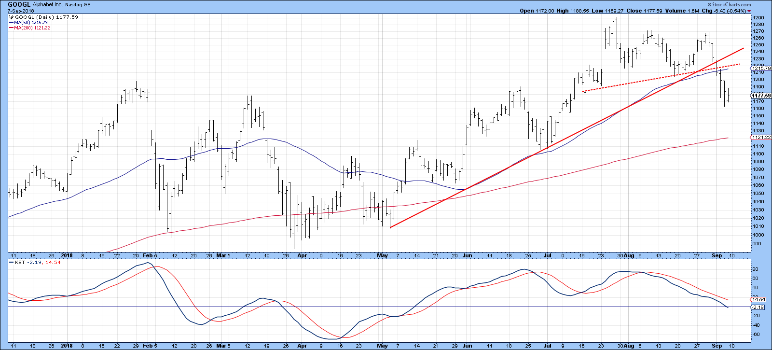Screen dimensions: 772x350
Task: Click 'Feb 5' on the date axis under KST
Action: pos(151,346)
